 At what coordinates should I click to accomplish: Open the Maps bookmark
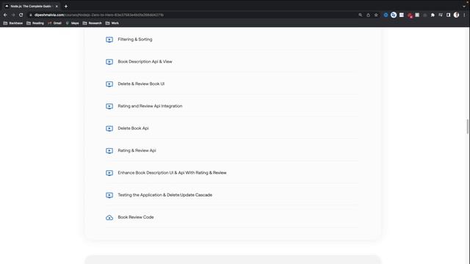coord(72,23)
